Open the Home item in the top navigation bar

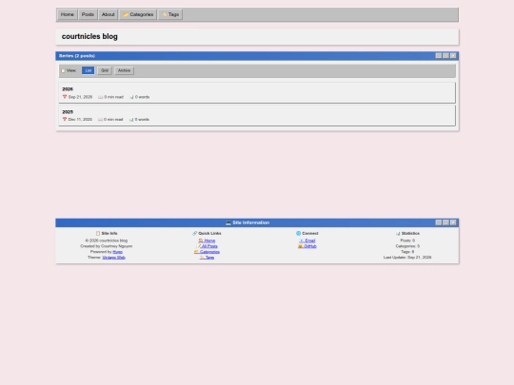[68, 14]
